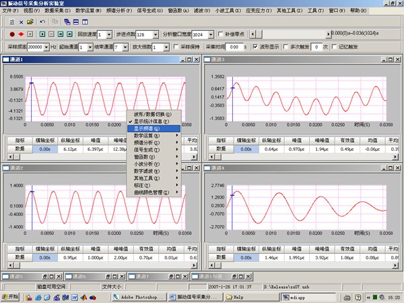Enable the 采样保持 checkbox
Image resolution: width=404 pixels, height=303 pixels.
175,47
